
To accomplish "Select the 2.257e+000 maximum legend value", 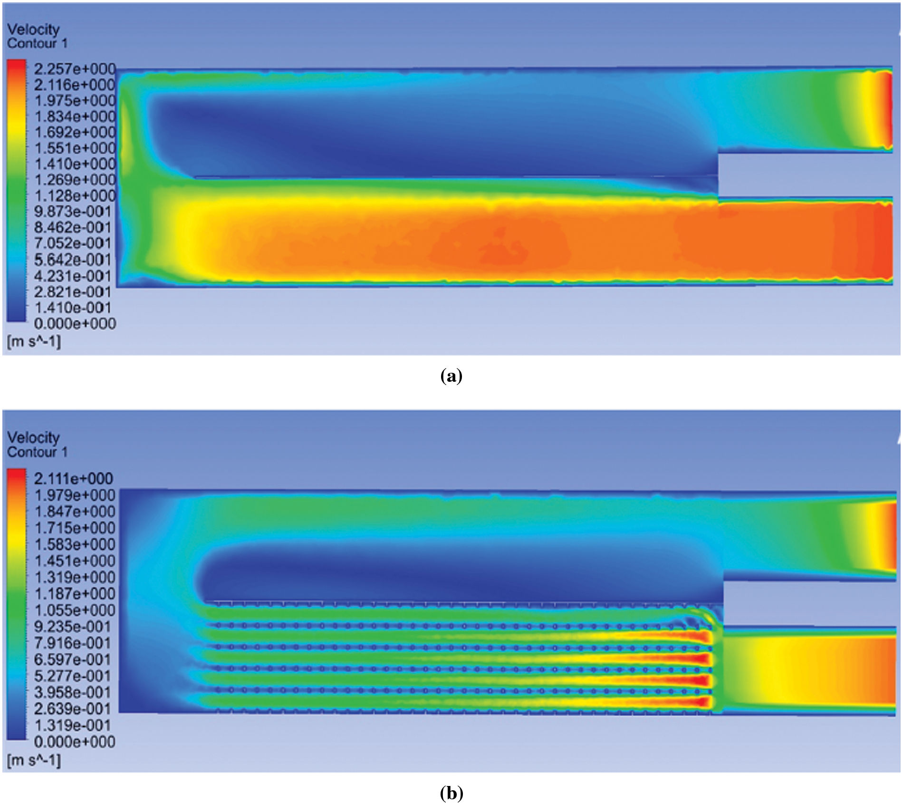I will click(x=75, y=69).
